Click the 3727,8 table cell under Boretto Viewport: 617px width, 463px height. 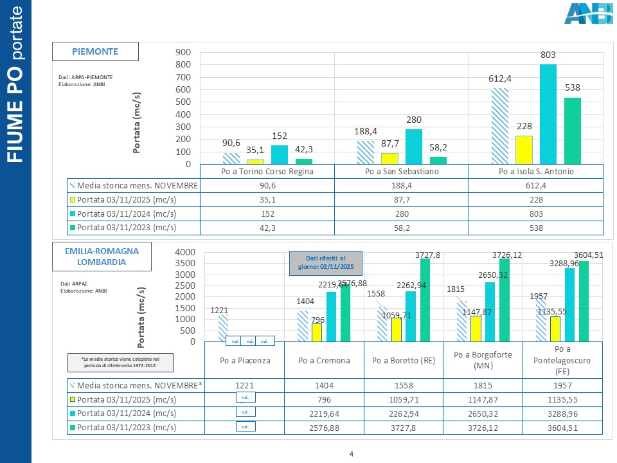[404, 427]
